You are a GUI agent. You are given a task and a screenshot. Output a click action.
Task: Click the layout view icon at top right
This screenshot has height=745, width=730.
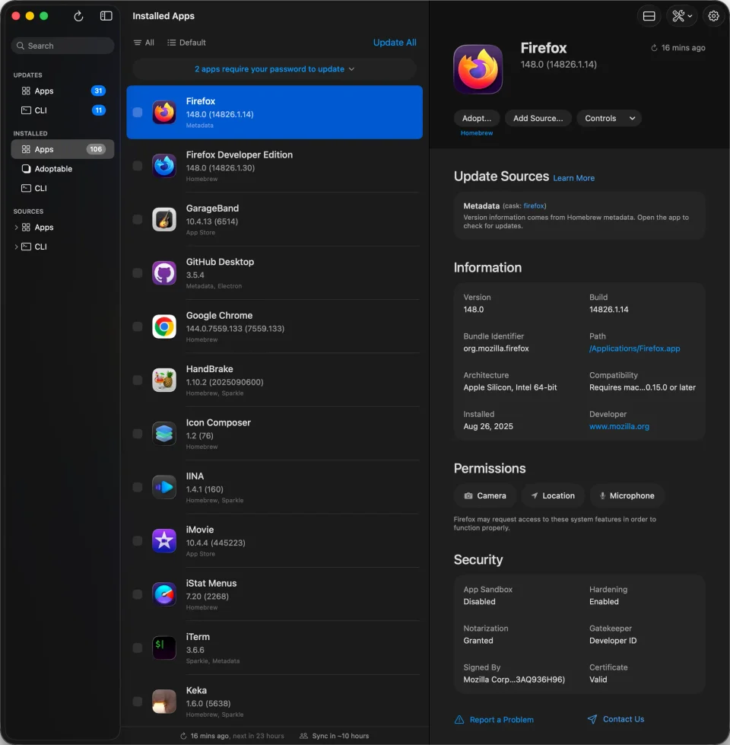pyautogui.click(x=649, y=16)
